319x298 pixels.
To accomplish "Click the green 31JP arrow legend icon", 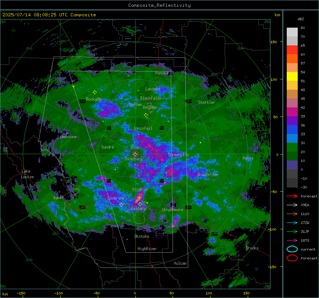I will [292, 231].
